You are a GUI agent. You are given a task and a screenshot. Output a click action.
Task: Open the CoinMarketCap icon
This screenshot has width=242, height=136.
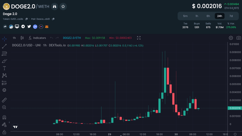pyautogui.click(x=35, y=27)
